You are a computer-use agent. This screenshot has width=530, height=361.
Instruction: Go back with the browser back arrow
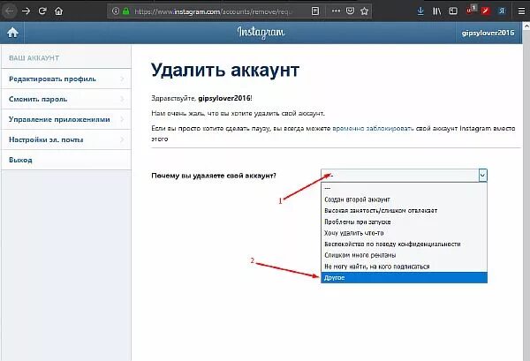10,11
